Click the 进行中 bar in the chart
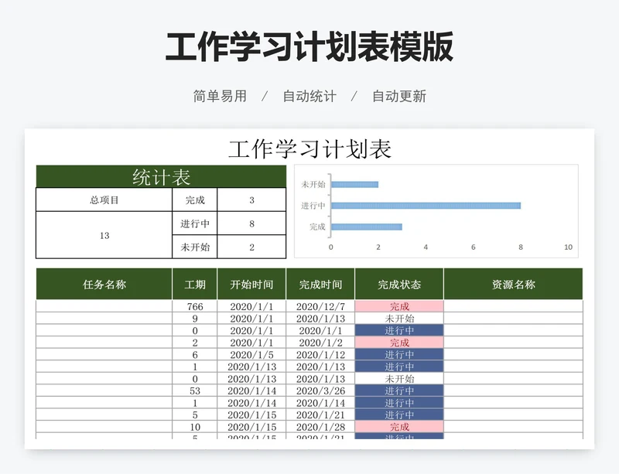The image size is (619, 474). tap(426, 206)
